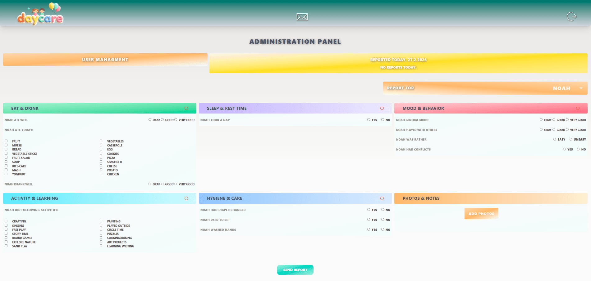Check the Fruit checkbox under Noah ate today

pos(6,141)
